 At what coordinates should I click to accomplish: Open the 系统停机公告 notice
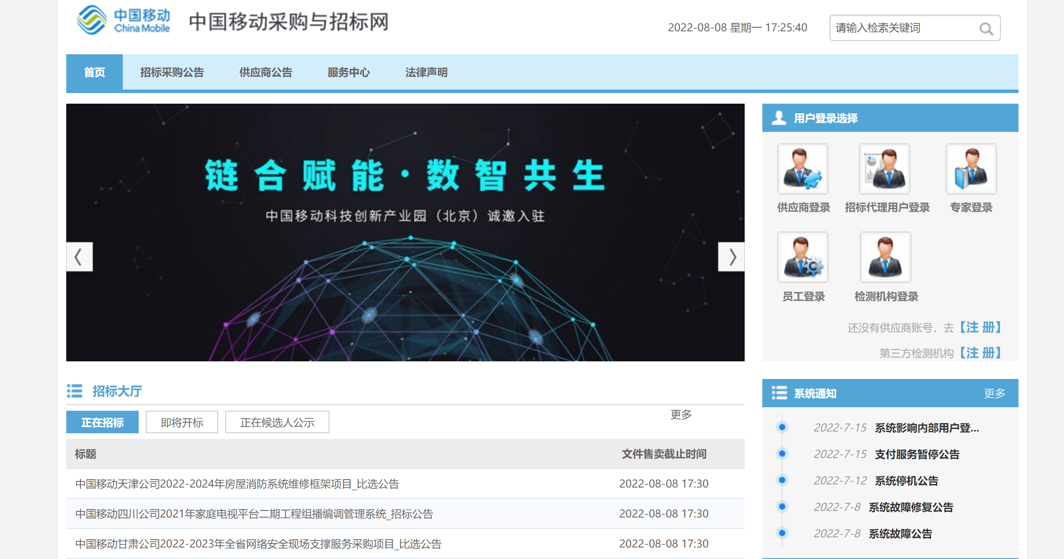tap(906, 480)
